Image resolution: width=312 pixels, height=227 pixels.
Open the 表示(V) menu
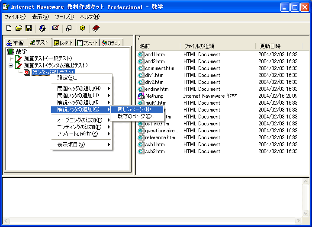click(x=40, y=17)
